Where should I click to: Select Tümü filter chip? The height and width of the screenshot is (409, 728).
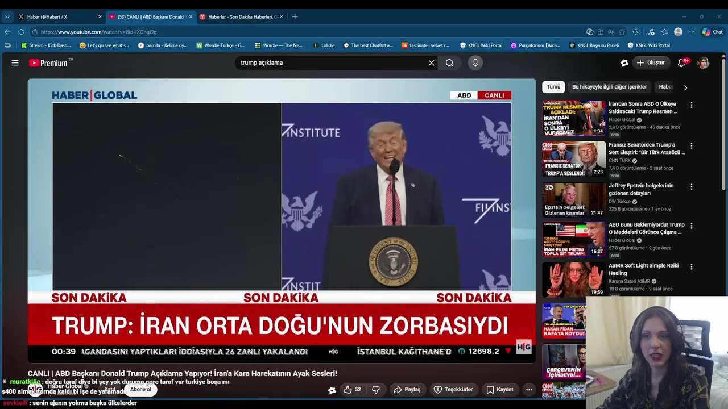tap(553, 87)
